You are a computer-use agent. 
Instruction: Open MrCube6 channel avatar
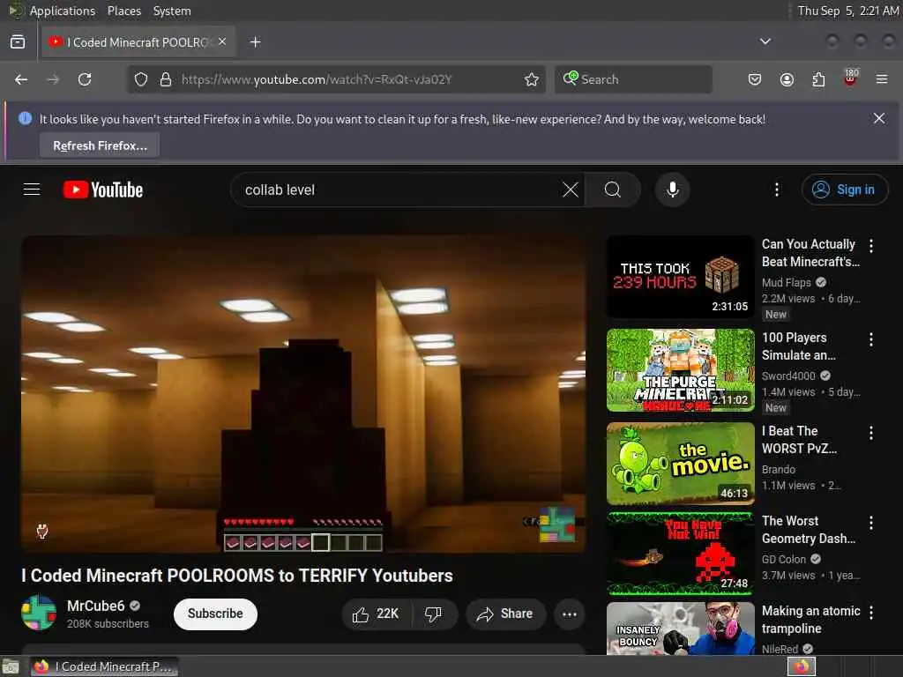(x=39, y=614)
